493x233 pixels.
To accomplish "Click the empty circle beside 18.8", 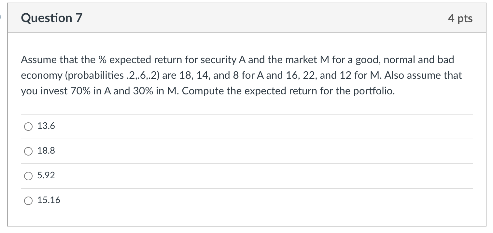I will click(x=28, y=151).
